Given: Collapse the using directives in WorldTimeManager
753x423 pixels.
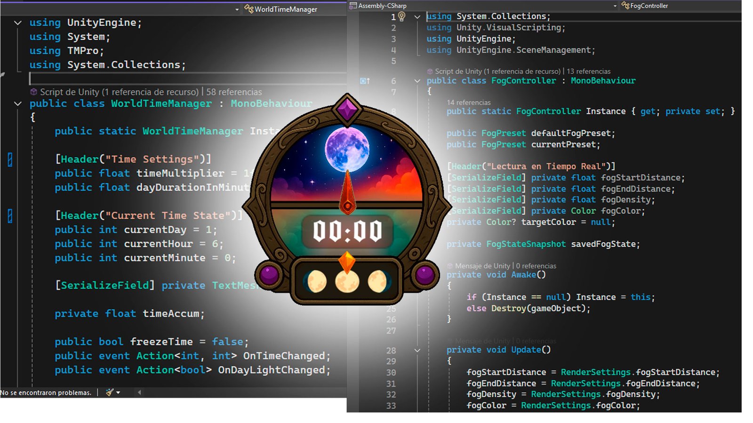Looking at the screenshot, I should point(18,23).
